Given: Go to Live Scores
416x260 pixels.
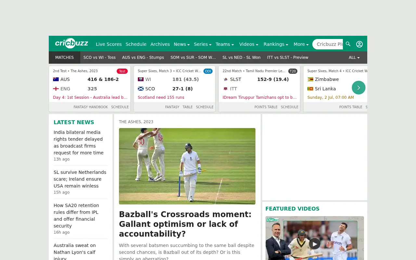Looking at the screenshot, I should [x=109, y=44].
